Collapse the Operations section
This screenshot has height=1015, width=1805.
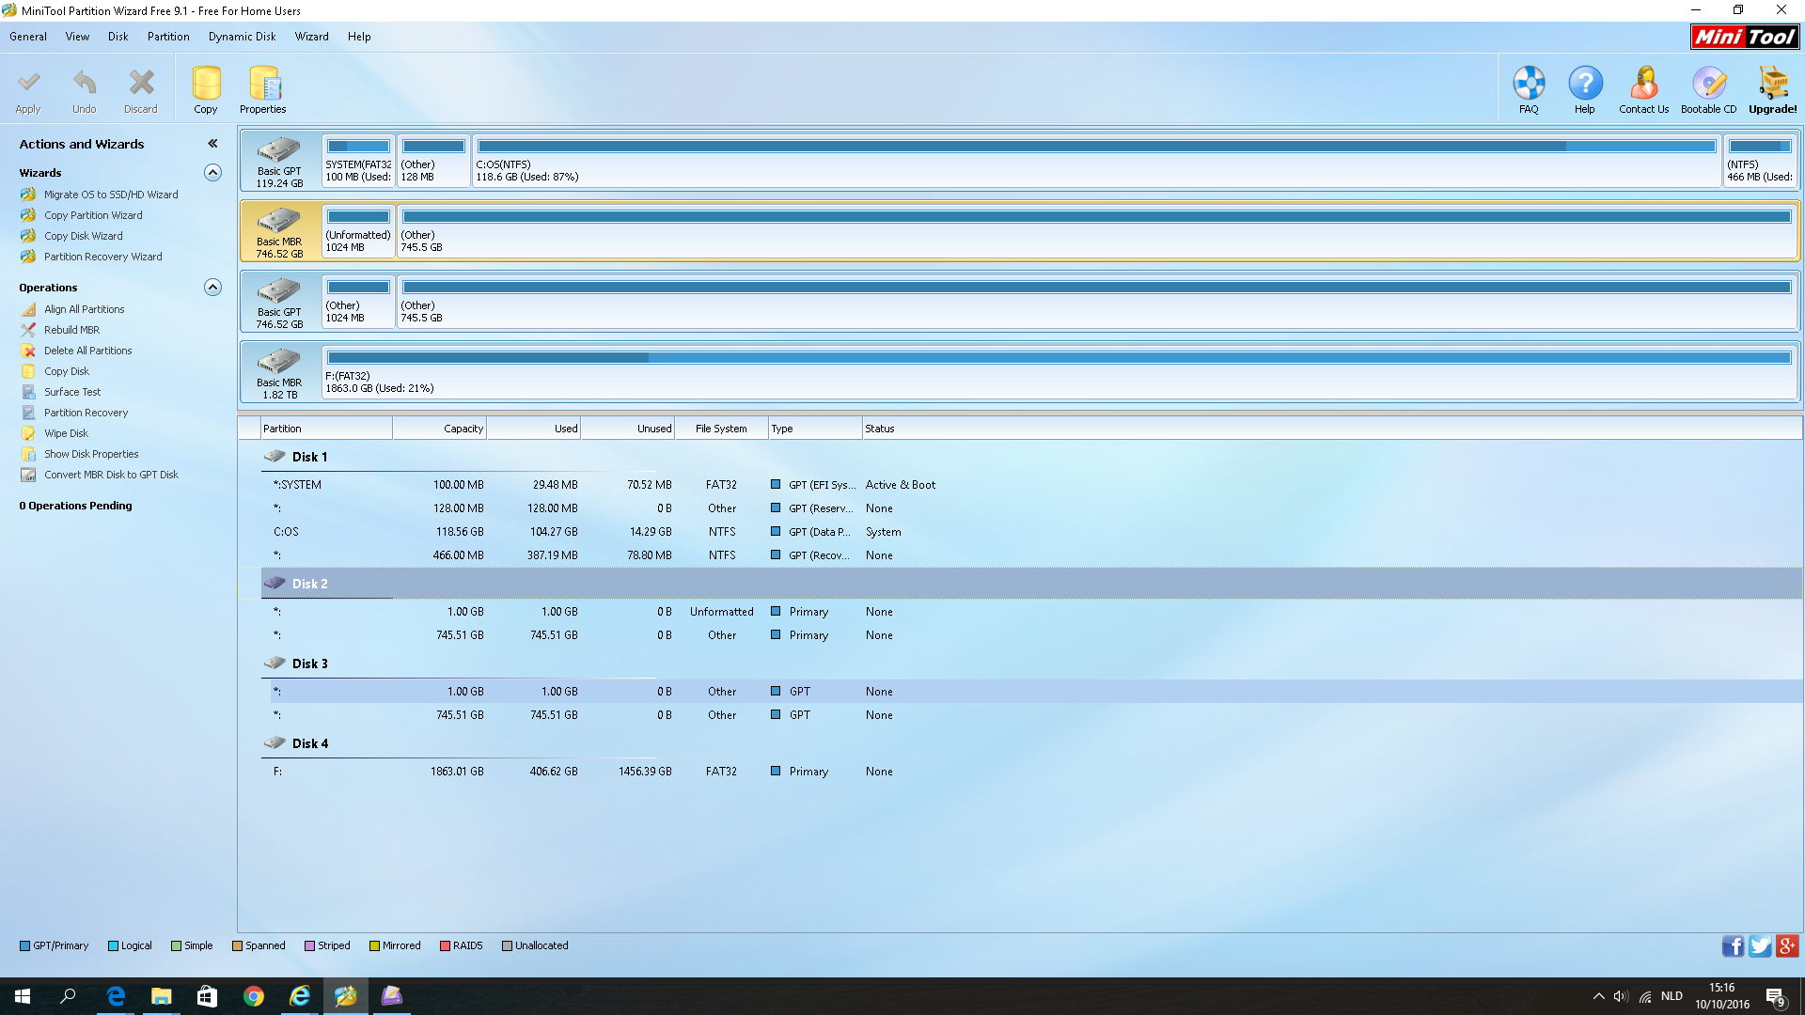point(212,288)
